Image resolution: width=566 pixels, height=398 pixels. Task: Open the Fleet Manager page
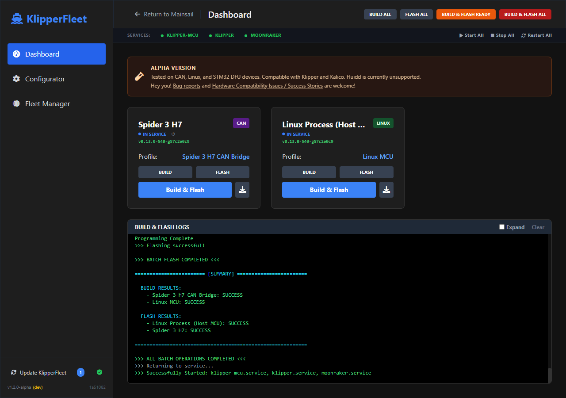57,103
